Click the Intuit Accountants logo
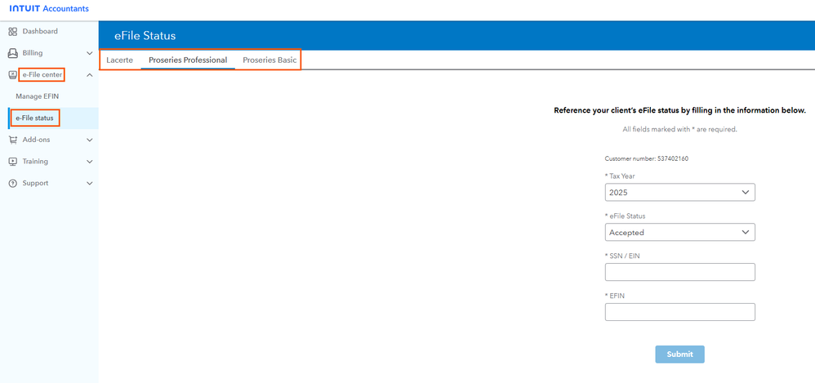Image resolution: width=815 pixels, height=383 pixels. coord(49,9)
